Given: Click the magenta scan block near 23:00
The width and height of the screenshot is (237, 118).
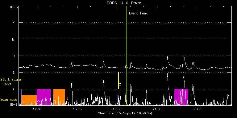Looking at the screenshot, I should click(x=181, y=97).
